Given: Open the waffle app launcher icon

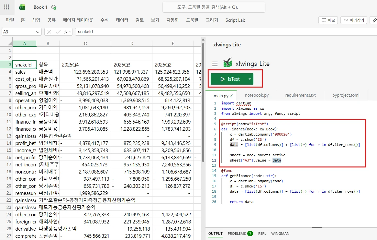Looking at the screenshot, I should coord(7,7).
